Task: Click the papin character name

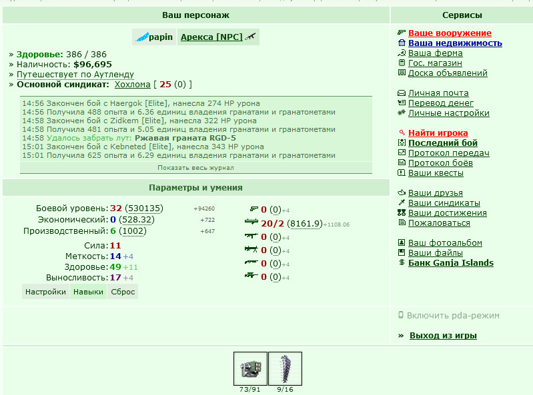Action: pyautogui.click(x=161, y=37)
